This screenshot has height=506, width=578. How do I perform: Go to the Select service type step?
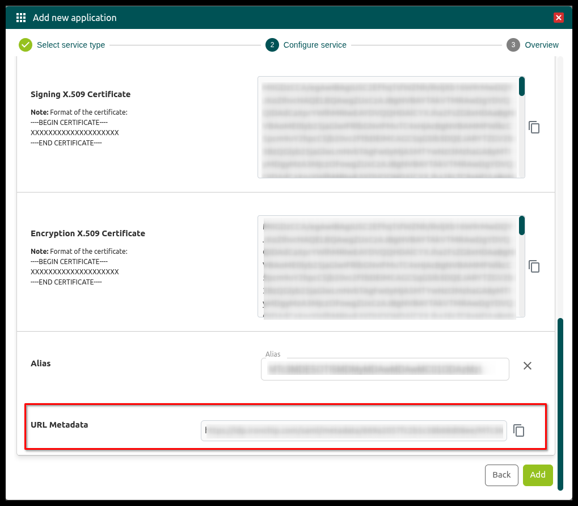(x=71, y=45)
